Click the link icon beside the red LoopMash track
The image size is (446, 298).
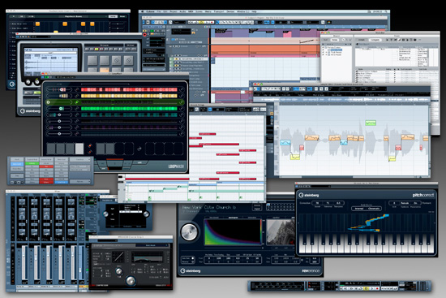click(x=76, y=89)
